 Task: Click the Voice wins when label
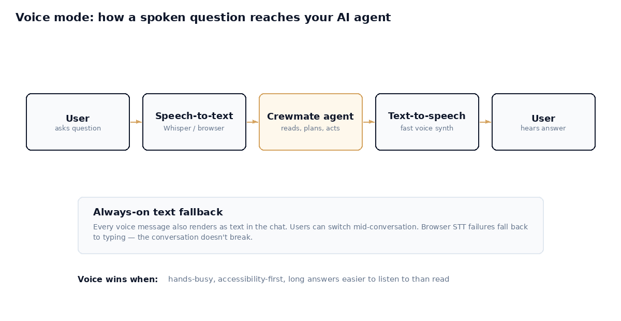(117, 279)
